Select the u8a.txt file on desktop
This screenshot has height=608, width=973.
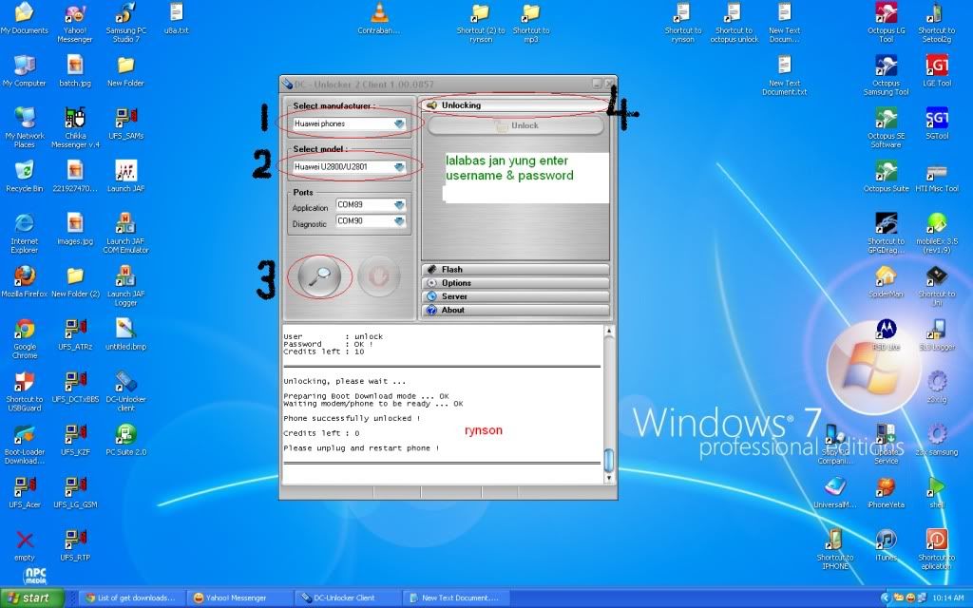pyautogui.click(x=176, y=19)
